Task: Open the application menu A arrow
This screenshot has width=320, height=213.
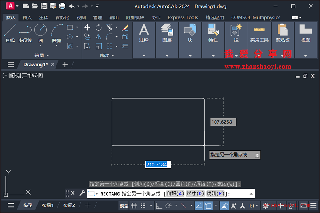Action: pos(17,6)
